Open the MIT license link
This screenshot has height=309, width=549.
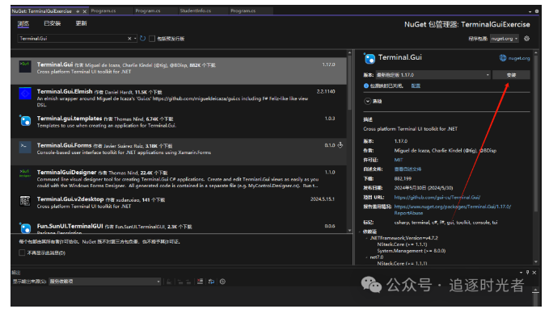(399, 160)
